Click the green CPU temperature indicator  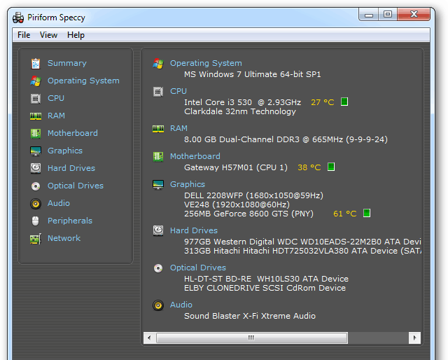(344, 102)
